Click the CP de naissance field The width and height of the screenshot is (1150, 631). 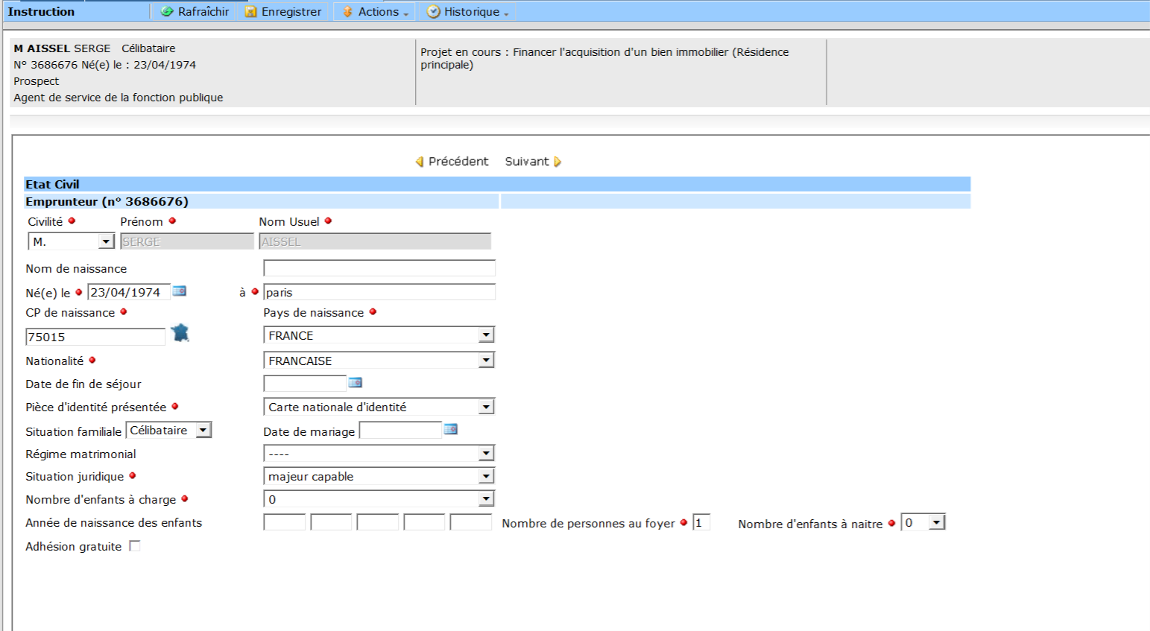(95, 337)
